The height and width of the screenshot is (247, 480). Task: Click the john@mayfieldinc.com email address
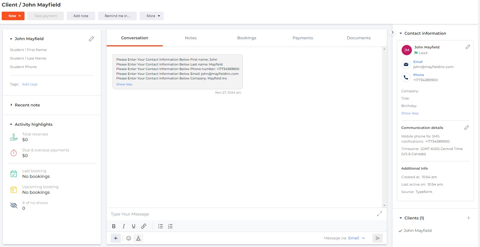tap(433, 67)
